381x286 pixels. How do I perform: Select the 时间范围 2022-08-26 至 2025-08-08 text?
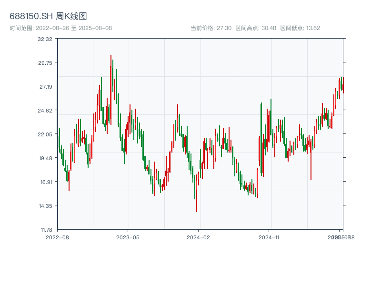(61, 28)
